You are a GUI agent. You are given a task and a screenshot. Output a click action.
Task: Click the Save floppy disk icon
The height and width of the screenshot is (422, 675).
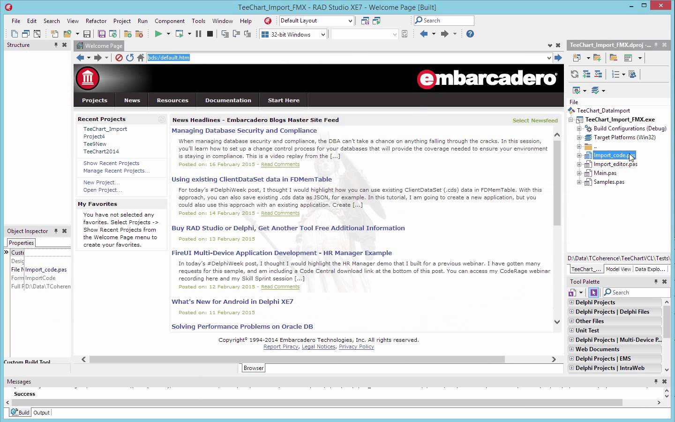pyautogui.click(x=87, y=34)
